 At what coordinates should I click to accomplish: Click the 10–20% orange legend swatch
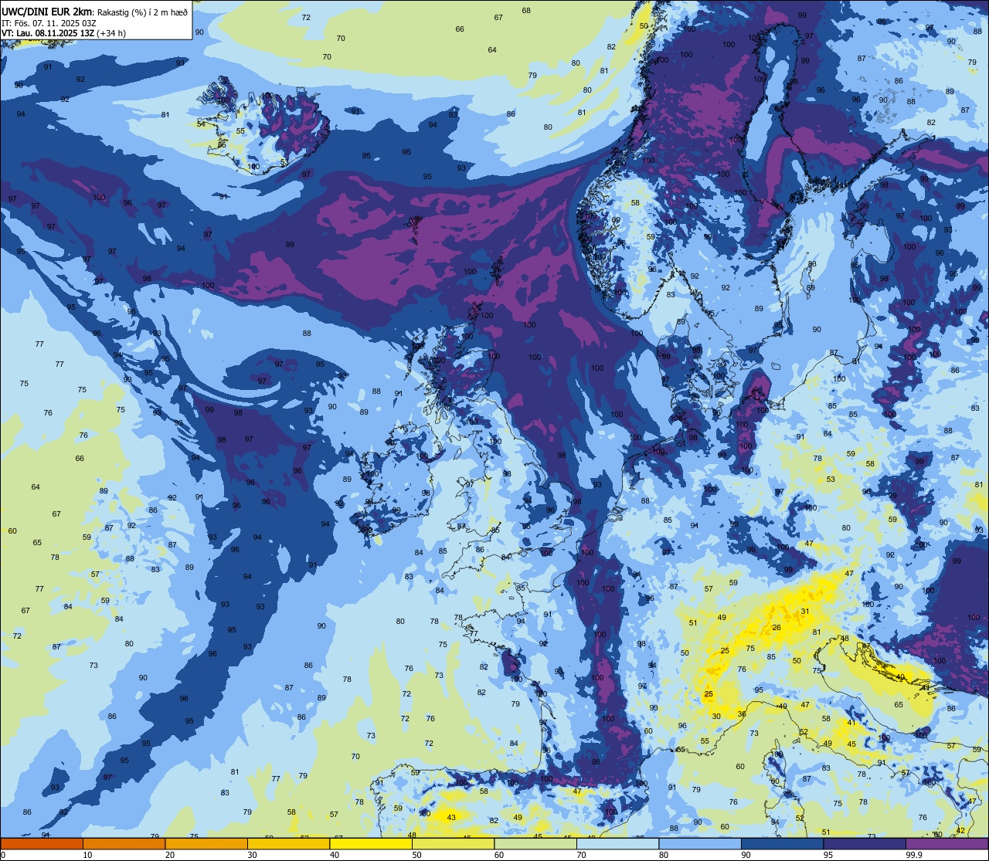(124, 844)
